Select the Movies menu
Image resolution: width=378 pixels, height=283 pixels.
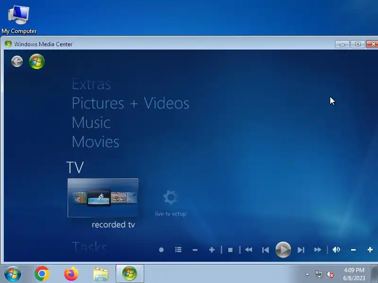95,142
